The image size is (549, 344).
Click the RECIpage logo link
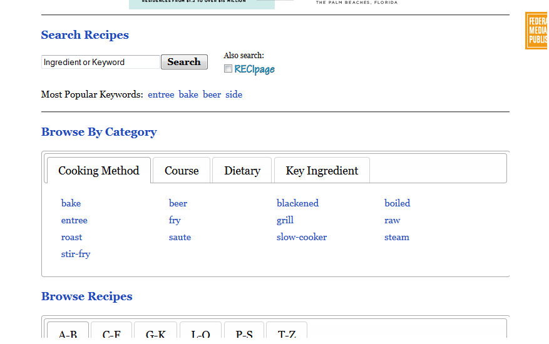254,69
